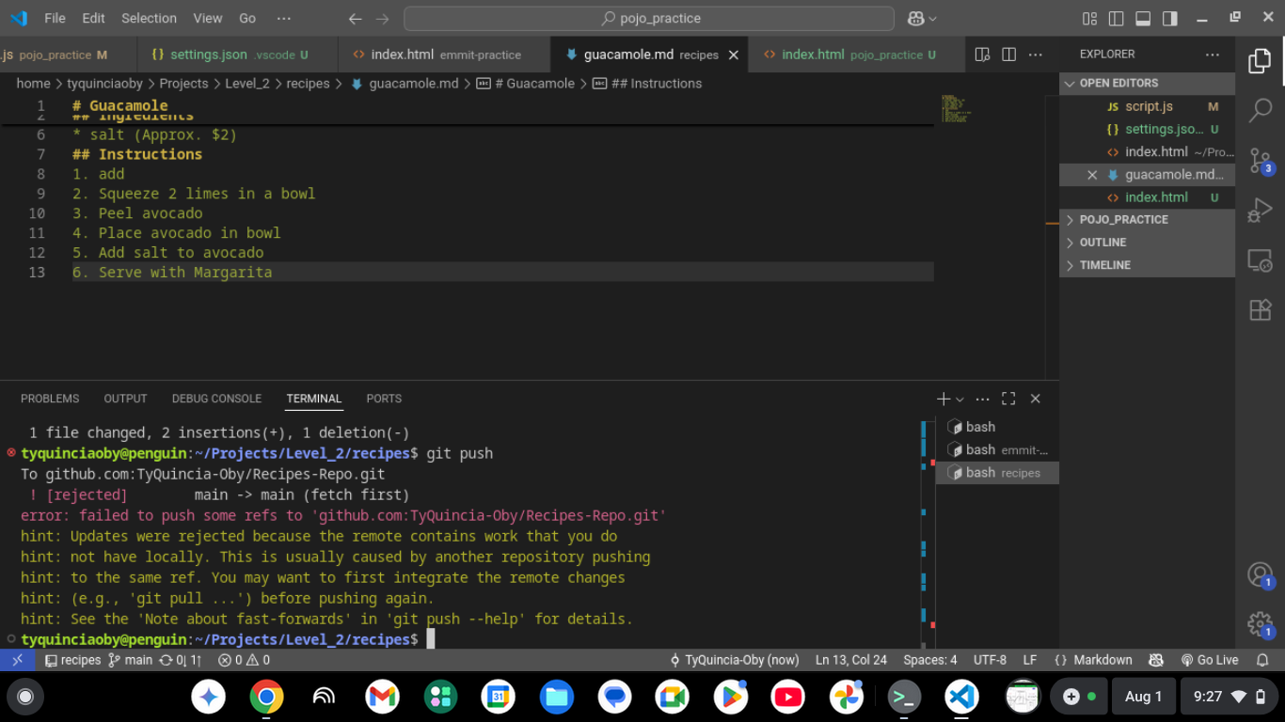Open the Terminal app from the shelf
This screenshot has height=722, width=1285.
pyautogui.click(x=904, y=697)
